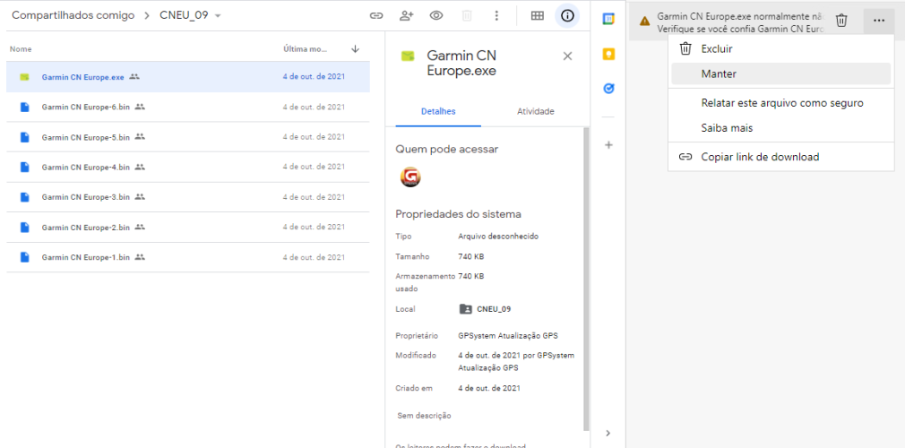Click the plus icon to get add-ons
905x448 pixels.
(x=608, y=145)
